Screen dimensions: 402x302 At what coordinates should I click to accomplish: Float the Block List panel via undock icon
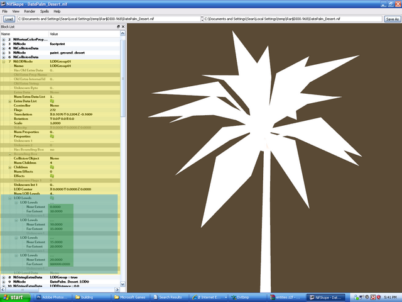(118, 26)
